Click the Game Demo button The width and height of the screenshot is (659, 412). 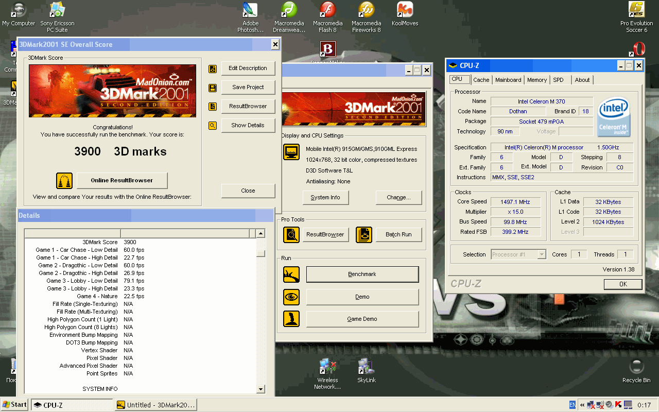(362, 319)
